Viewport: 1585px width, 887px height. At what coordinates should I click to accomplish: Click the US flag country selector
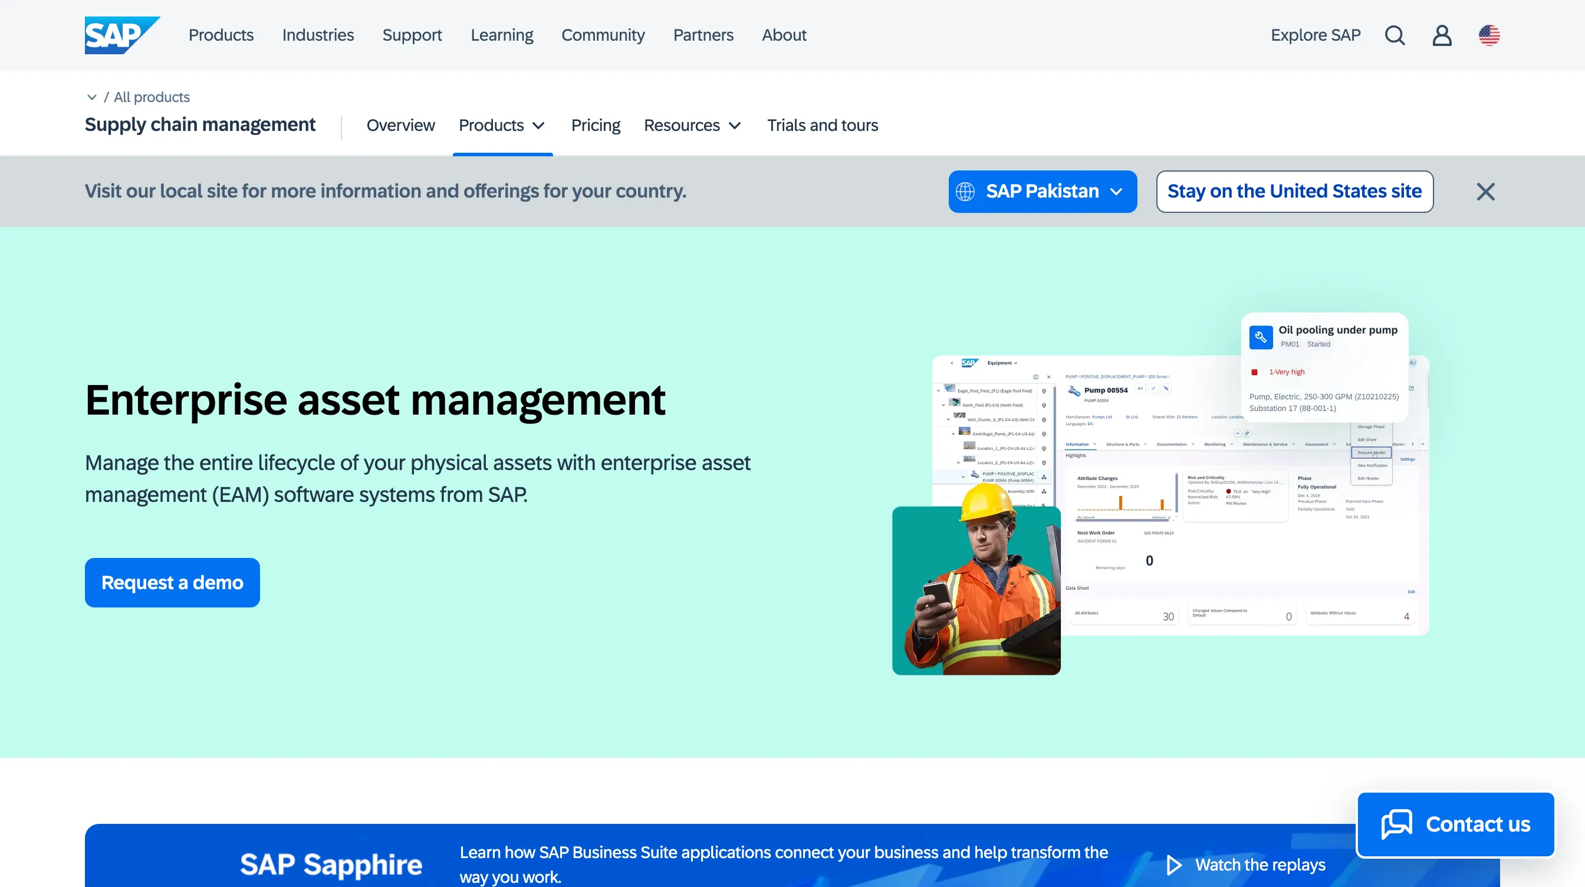coord(1489,35)
